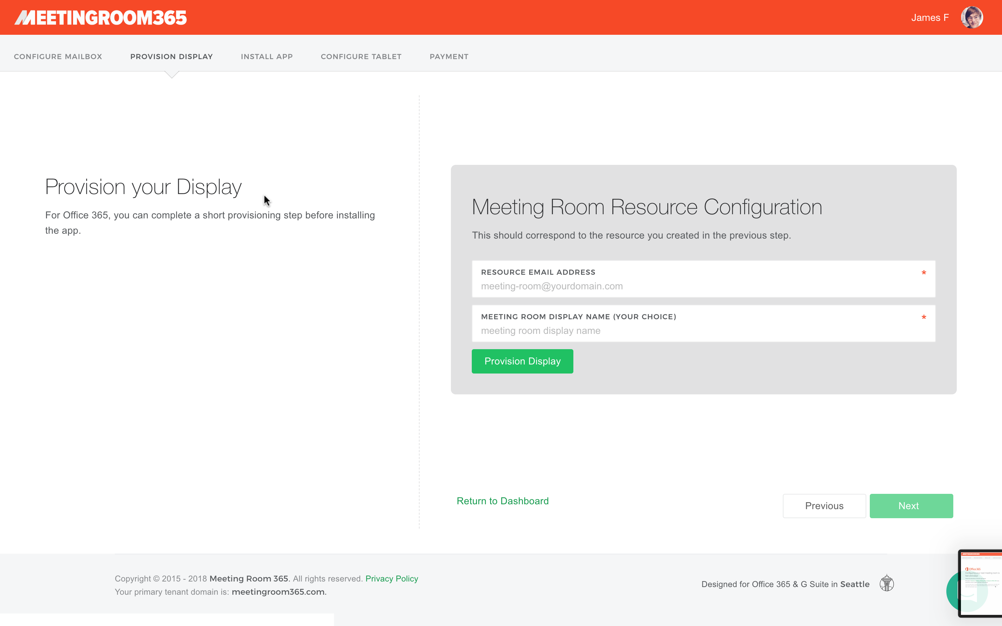Image resolution: width=1002 pixels, height=626 pixels.
Task: Select the Provision Display step
Action: click(172, 56)
